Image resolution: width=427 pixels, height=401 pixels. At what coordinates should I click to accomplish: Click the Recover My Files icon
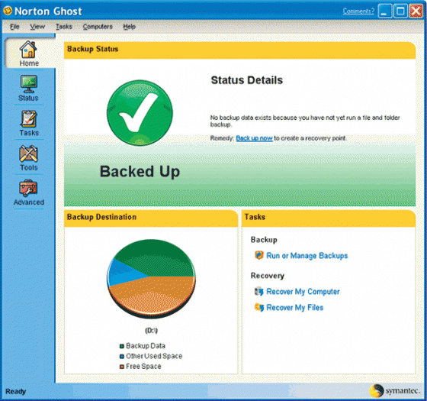pyautogui.click(x=259, y=307)
